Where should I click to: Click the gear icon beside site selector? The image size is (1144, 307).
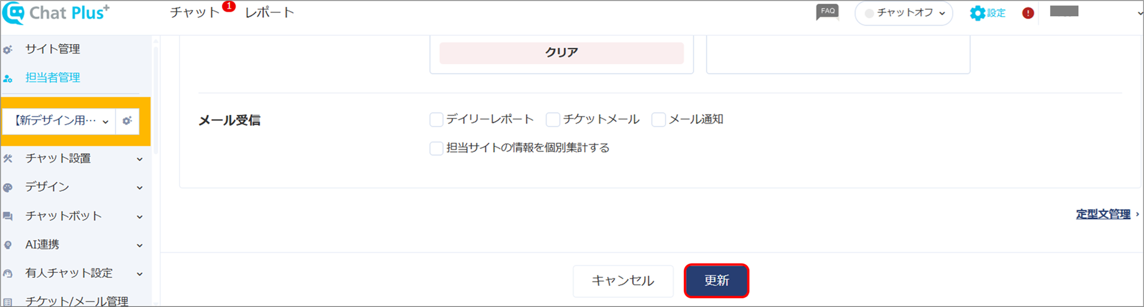point(127,121)
